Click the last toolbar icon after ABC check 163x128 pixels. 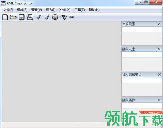click(x=72, y=17)
